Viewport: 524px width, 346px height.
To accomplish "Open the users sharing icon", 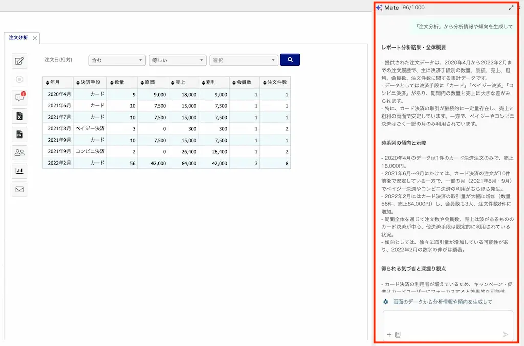I will coord(19,152).
